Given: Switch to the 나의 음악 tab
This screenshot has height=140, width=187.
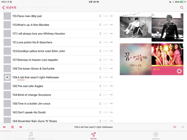Looking at the screenshot, I should click(31, 136).
